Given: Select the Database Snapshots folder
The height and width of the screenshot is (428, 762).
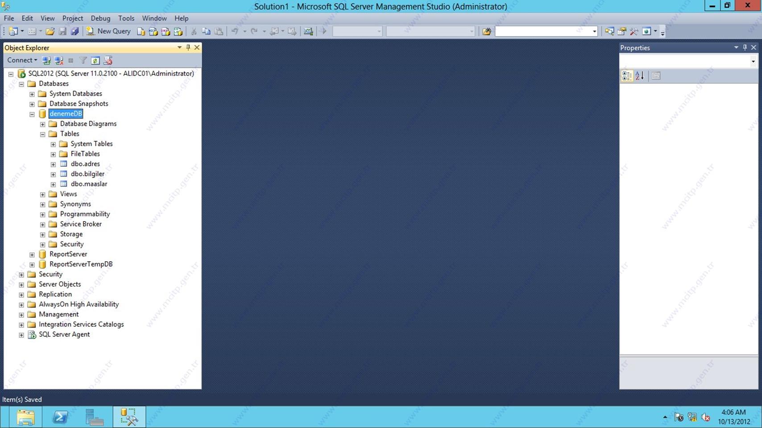Looking at the screenshot, I should point(79,103).
